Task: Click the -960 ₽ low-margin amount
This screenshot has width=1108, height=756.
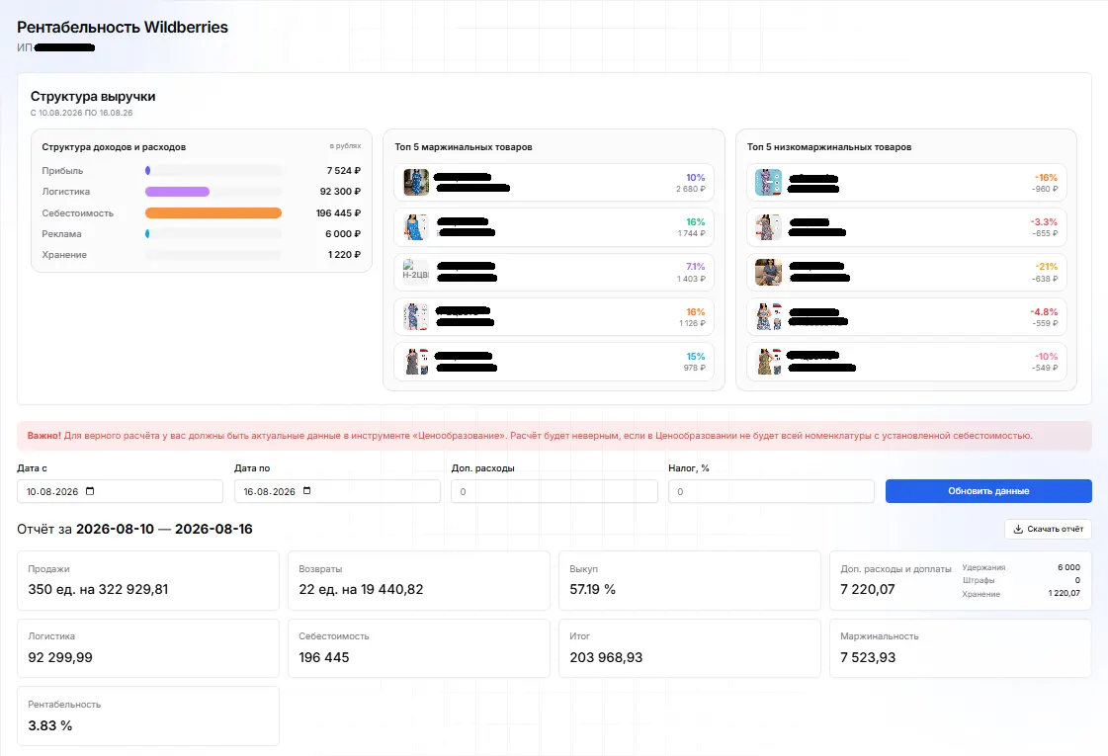Action: point(1045,190)
